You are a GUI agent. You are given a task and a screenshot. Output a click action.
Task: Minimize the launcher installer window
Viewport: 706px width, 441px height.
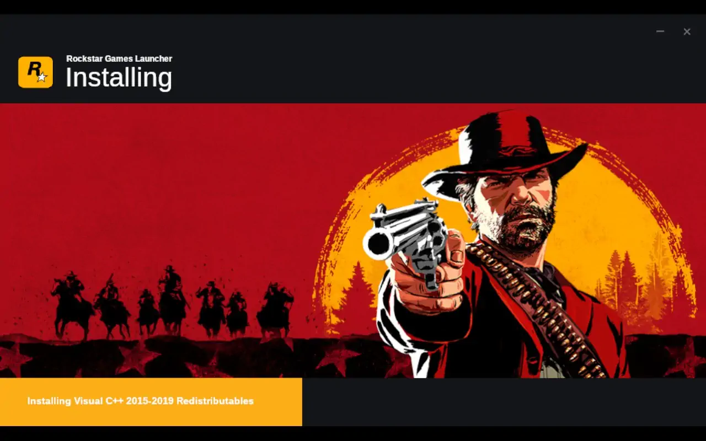pyautogui.click(x=660, y=31)
